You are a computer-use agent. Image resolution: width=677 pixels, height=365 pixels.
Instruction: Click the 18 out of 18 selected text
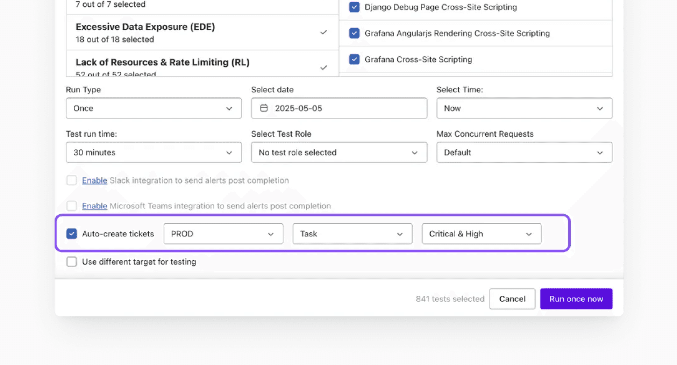(115, 40)
